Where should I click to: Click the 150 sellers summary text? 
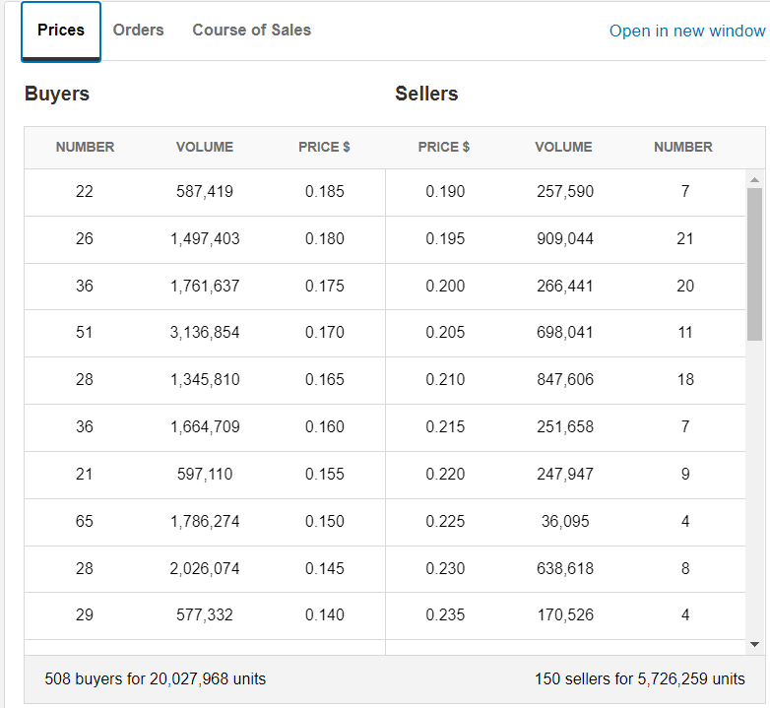[640, 679]
